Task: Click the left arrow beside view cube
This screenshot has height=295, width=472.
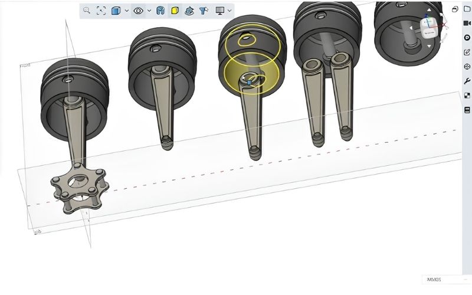Action: [411, 28]
